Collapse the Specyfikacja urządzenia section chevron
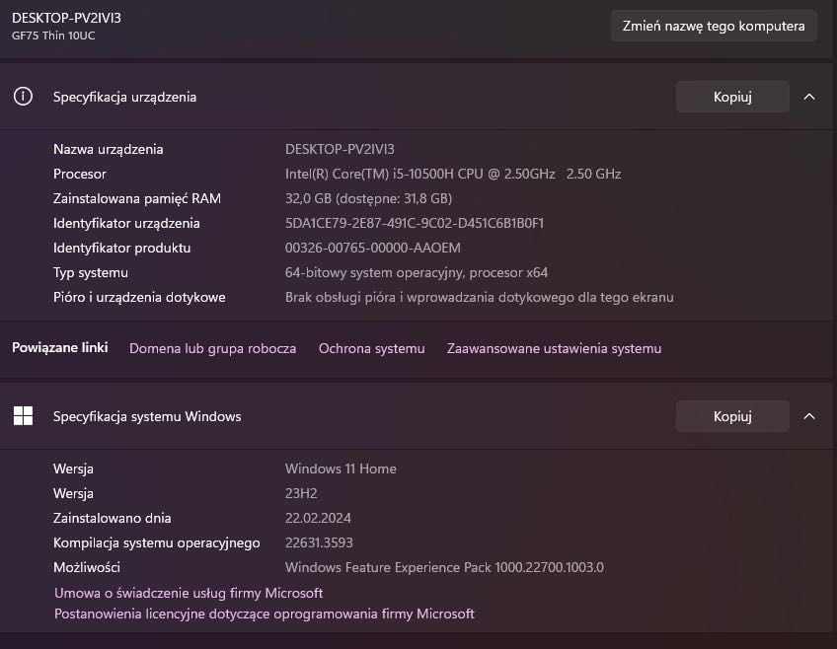Viewport: 837px width, 649px height. pos(809,97)
